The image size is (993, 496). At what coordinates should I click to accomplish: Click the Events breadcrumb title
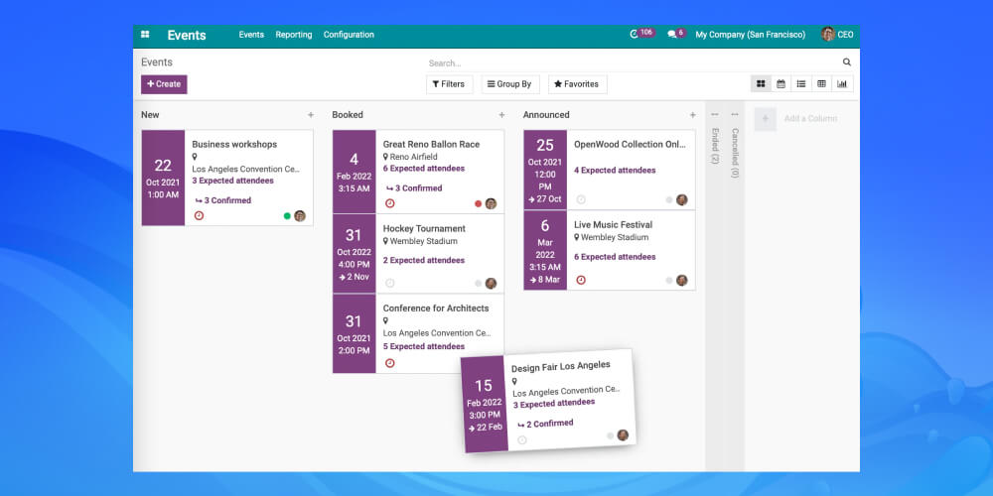(157, 62)
